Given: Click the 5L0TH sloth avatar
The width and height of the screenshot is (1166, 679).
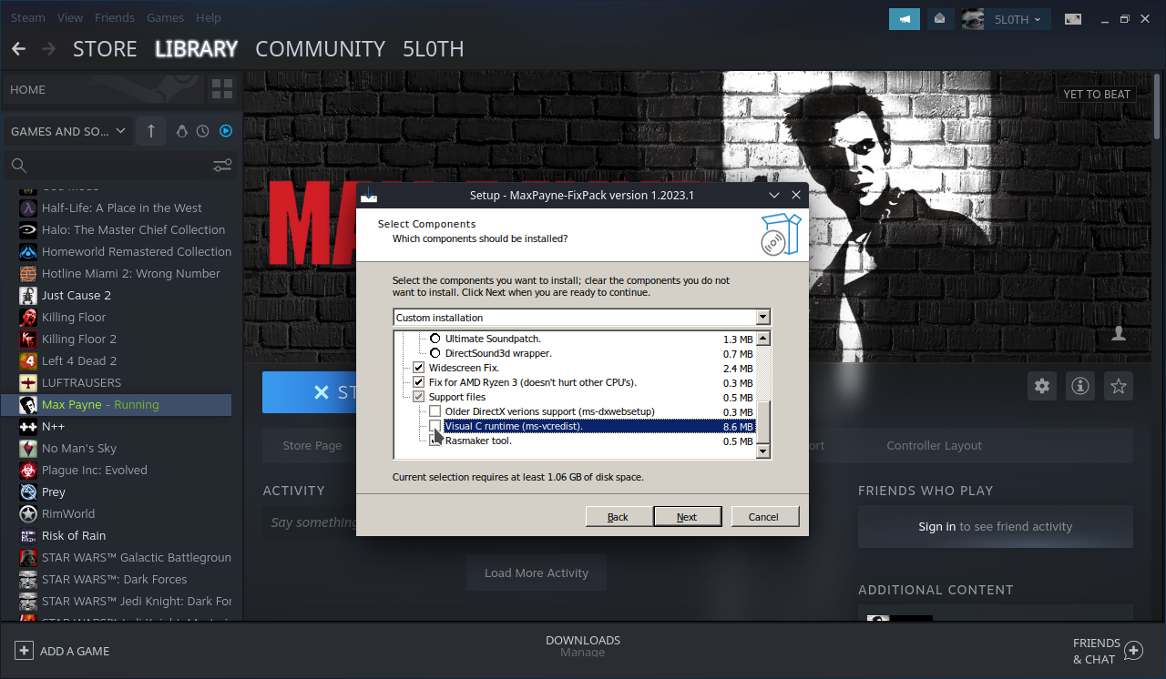Looking at the screenshot, I should 973,19.
